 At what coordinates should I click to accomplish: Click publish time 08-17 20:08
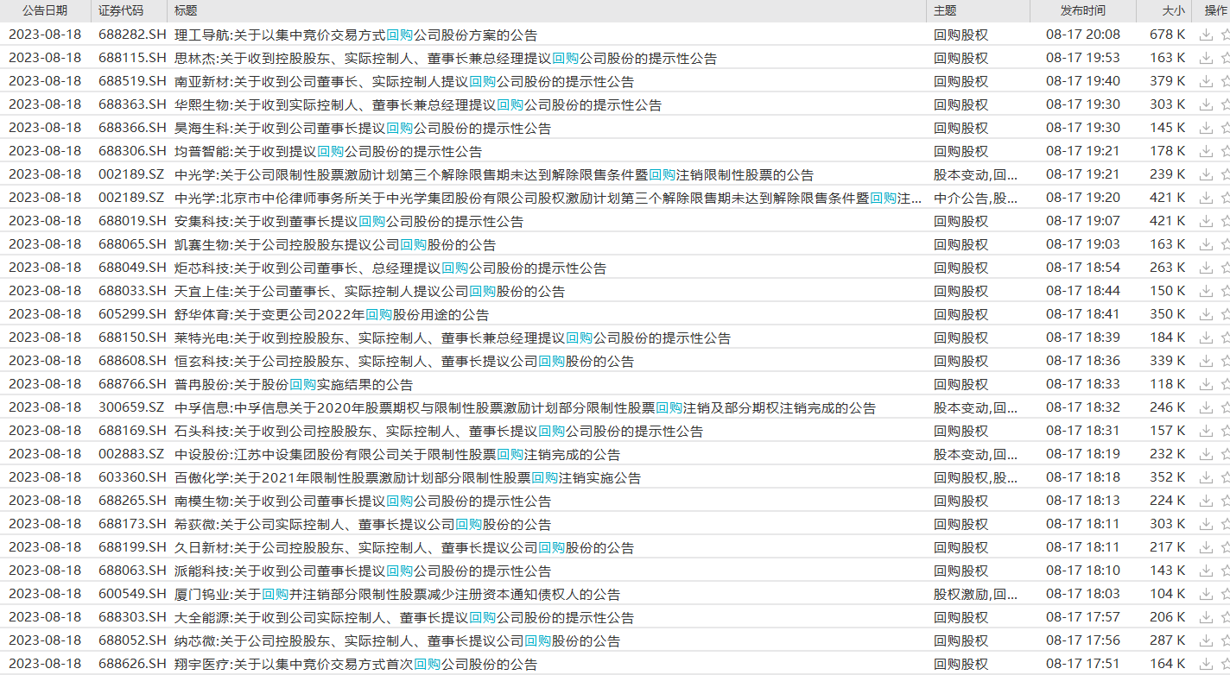pyautogui.click(x=1083, y=35)
